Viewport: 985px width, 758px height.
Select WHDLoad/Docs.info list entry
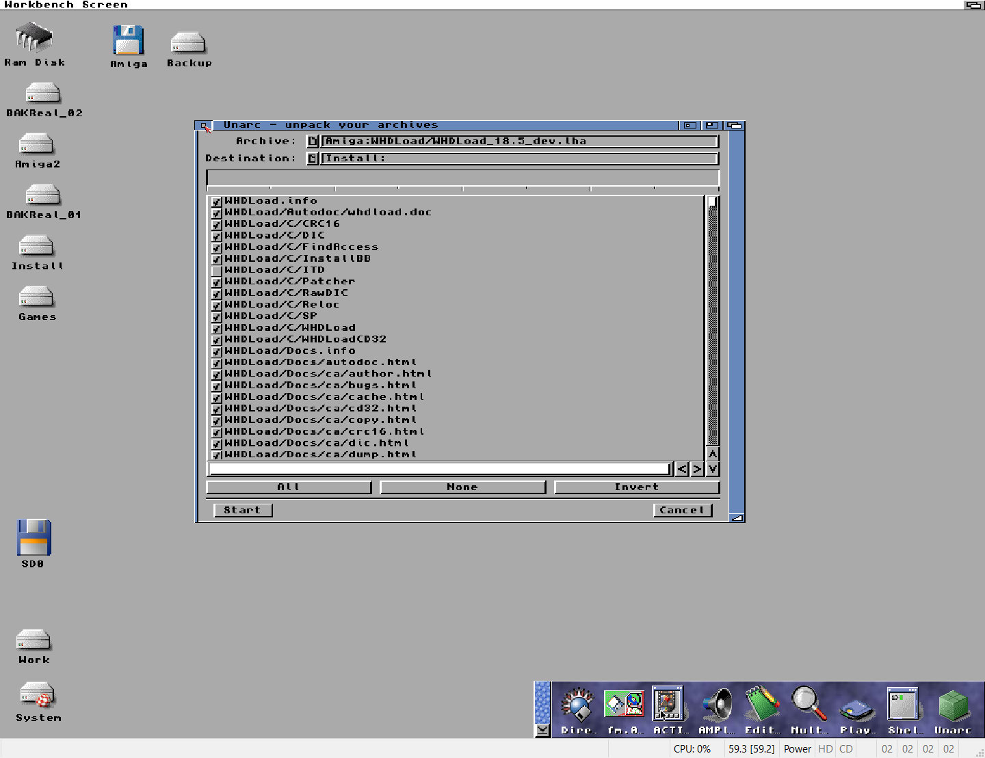click(x=290, y=351)
